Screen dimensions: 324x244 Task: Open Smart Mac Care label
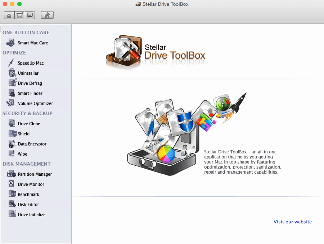(33, 43)
